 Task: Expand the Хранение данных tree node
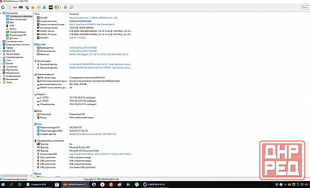(x=2, y=57)
